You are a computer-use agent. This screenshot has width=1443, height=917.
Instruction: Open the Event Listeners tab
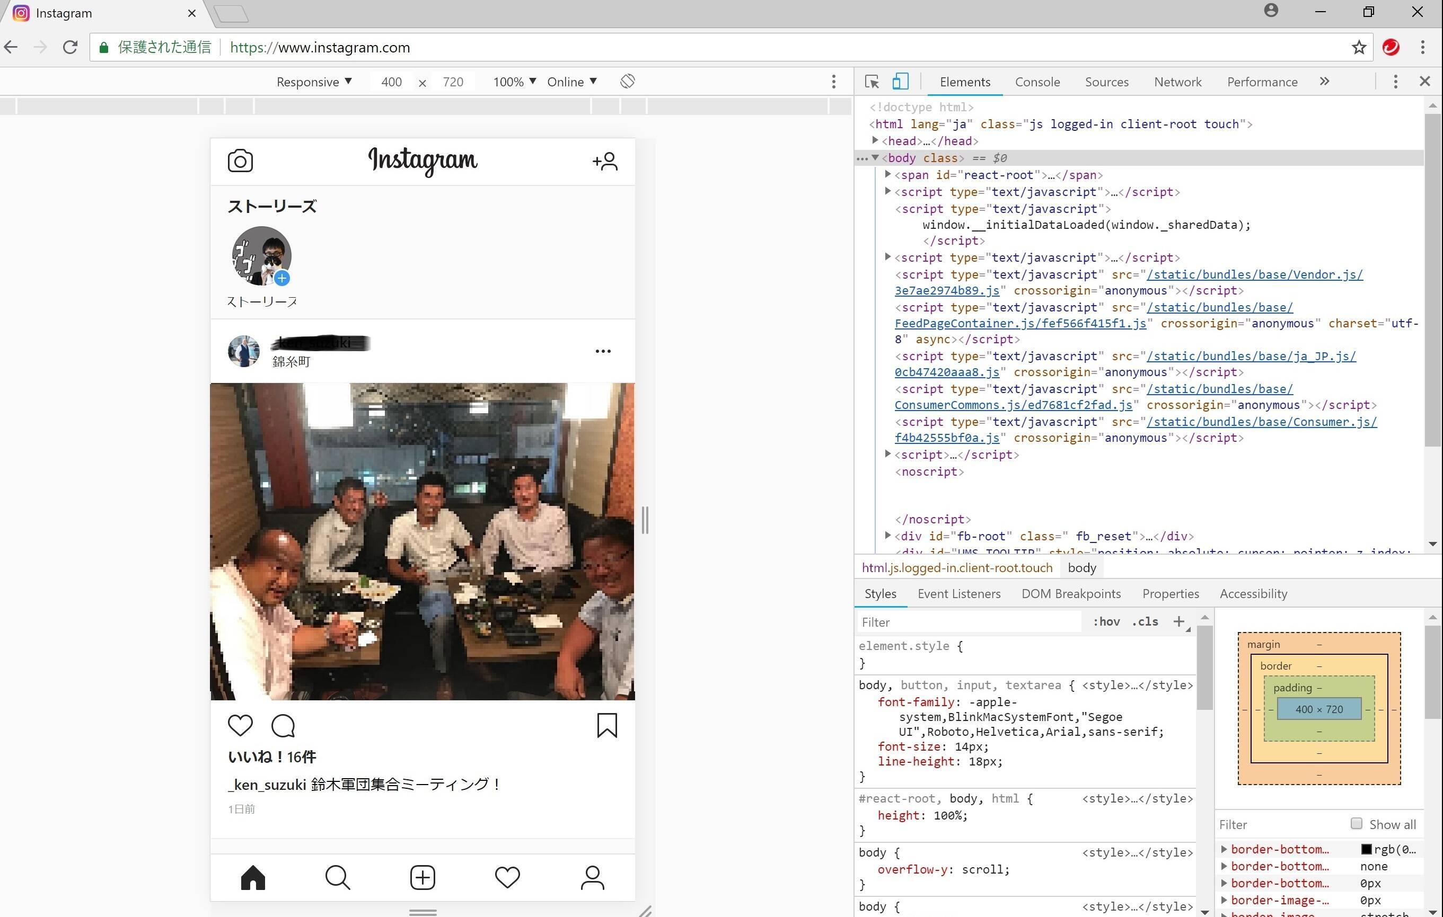click(959, 593)
